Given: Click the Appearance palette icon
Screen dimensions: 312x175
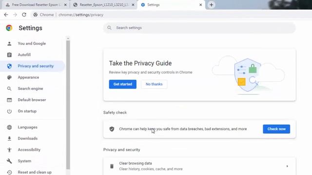Looking at the screenshot, I should click(9, 77).
